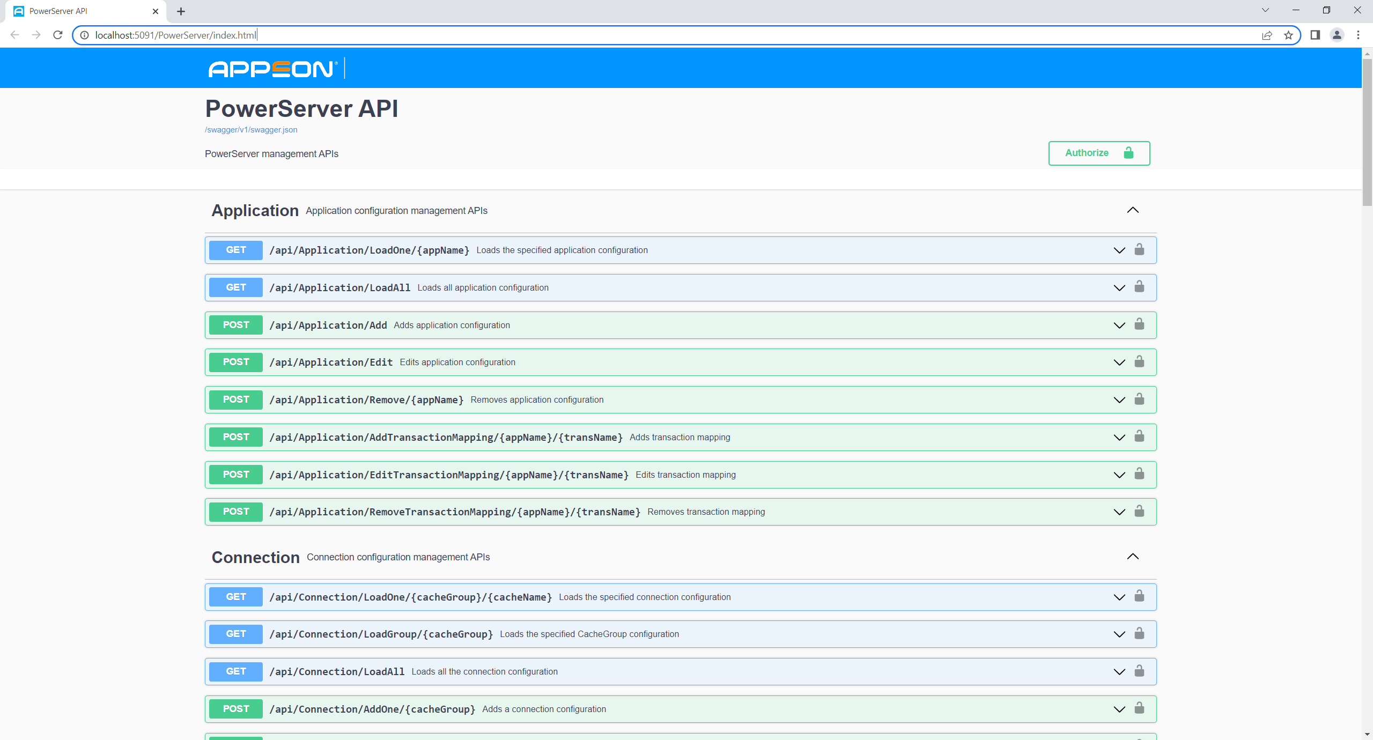Viewport: 1373px width, 740px height.
Task: Select the Connection section header
Action: click(x=256, y=557)
